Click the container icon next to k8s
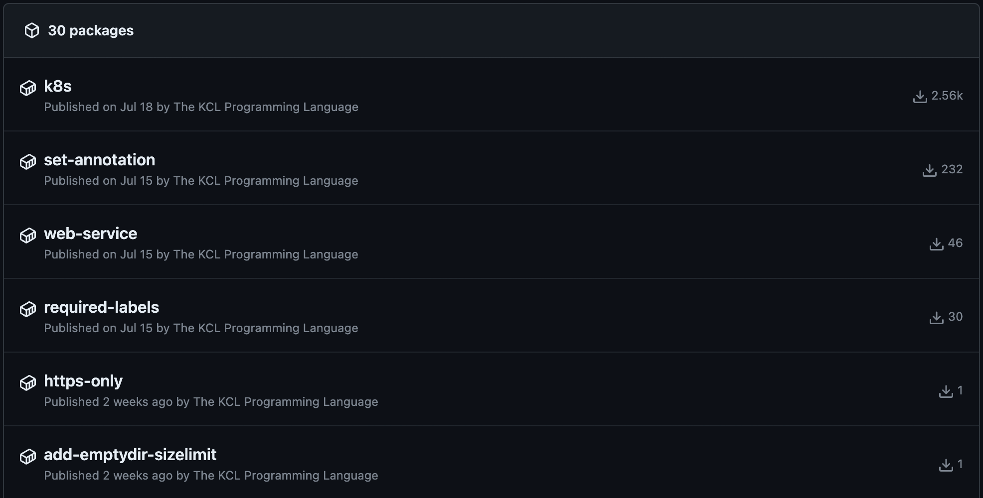Screen dimensions: 983x498 [x=28, y=88]
